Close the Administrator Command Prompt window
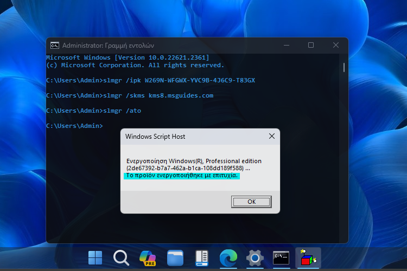Screen dimensions: 407x271 pos(336,45)
